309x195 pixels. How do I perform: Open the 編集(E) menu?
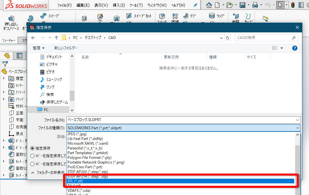(83, 5)
